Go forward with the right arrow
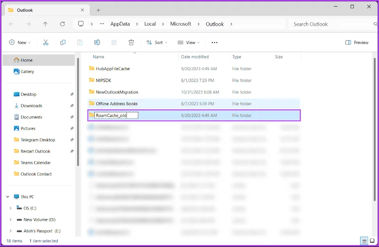This screenshot has height=247, width=379. pyautogui.click(x=28, y=24)
